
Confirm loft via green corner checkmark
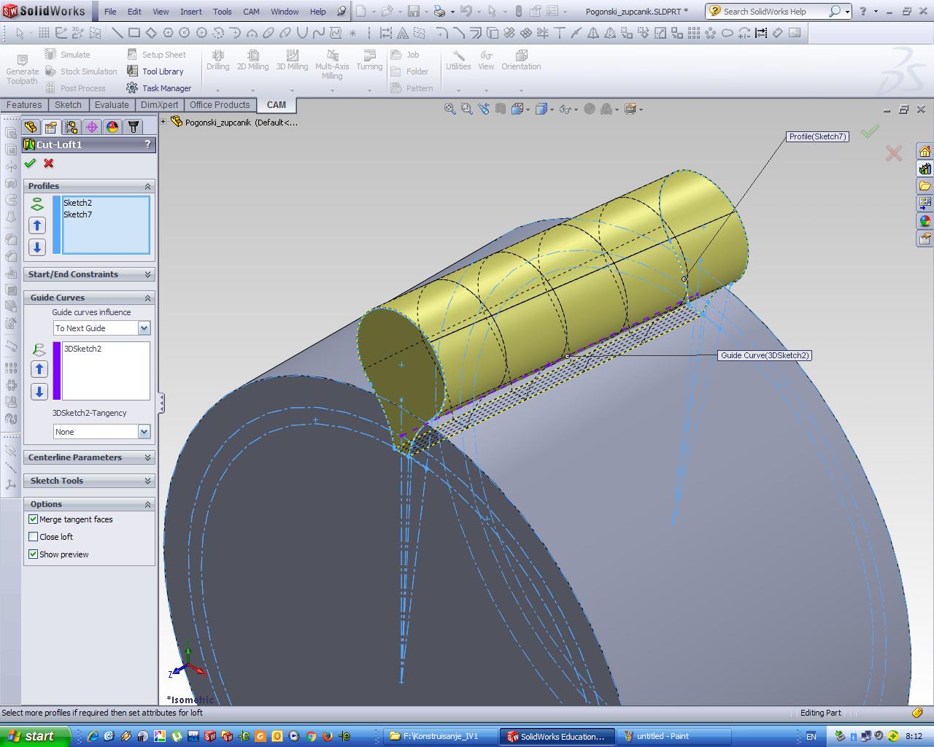point(870,131)
